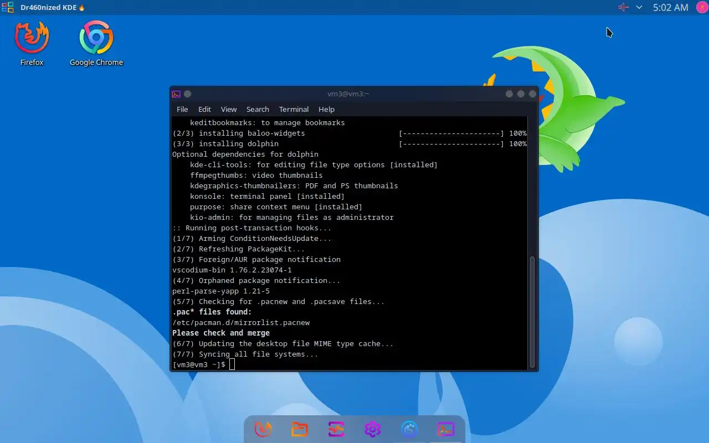Click '.pac* files found:' text
Screen dimensions: 709x443
pyautogui.click(x=212, y=312)
